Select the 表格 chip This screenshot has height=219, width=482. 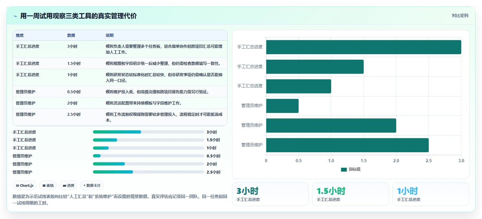(x=48, y=185)
